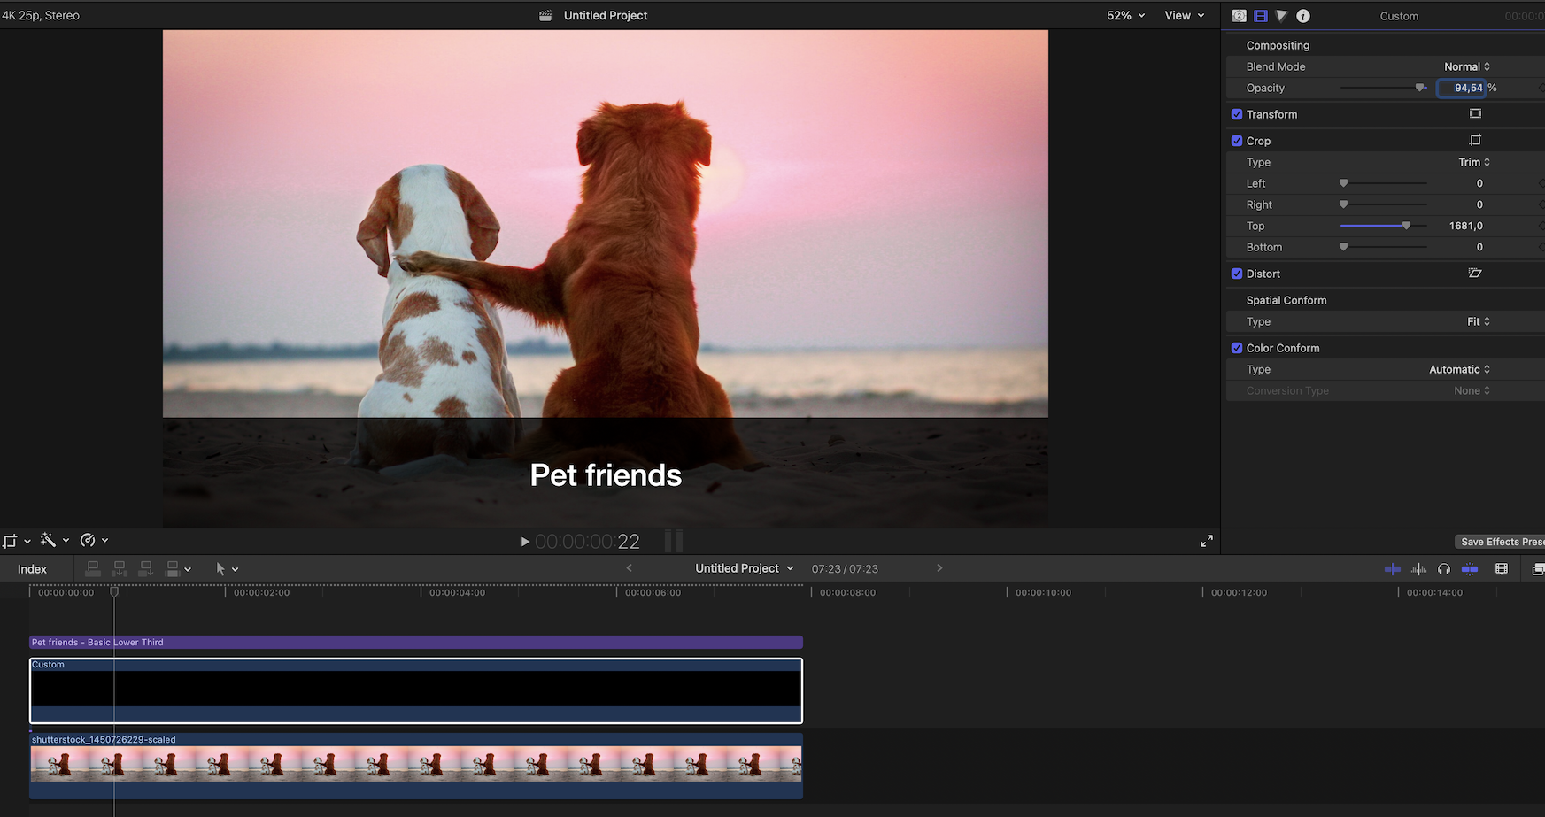Select the shutterstock_1450726229-scaled video clip

tap(416, 766)
